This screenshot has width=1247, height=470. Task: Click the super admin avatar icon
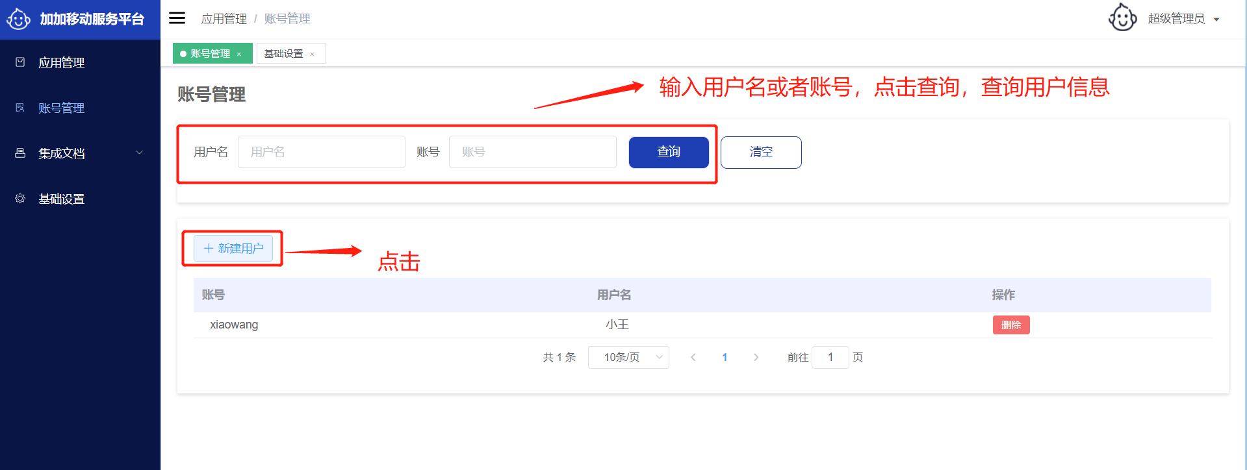1122,18
